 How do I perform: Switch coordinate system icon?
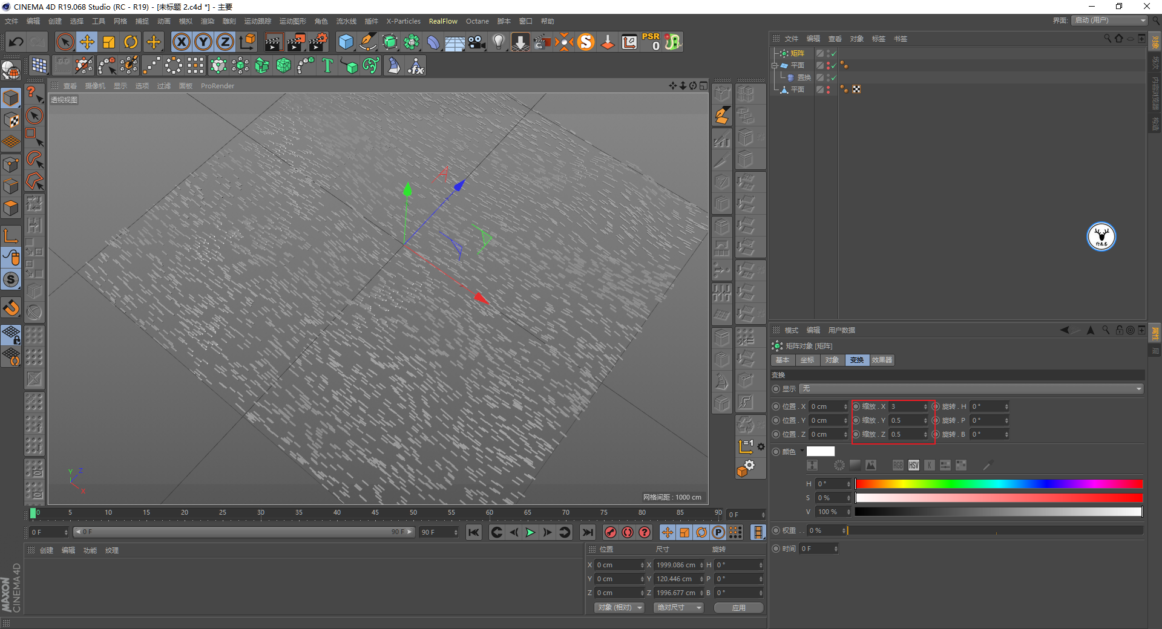pyautogui.click(x=248, y=42)
